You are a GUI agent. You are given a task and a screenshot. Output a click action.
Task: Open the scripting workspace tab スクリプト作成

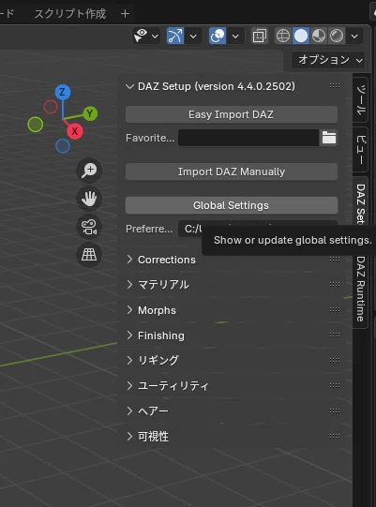70,14
